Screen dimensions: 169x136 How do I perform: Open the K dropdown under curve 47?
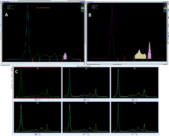click(86, 135)
